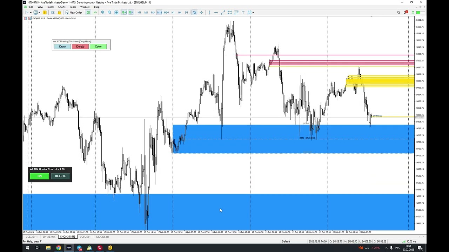
Task: Zoom out of the chart
Action: 109,13
